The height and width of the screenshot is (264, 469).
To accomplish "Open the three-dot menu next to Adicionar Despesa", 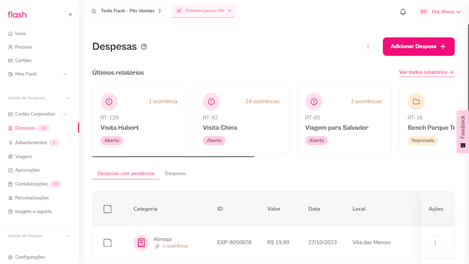I will 368,46.
